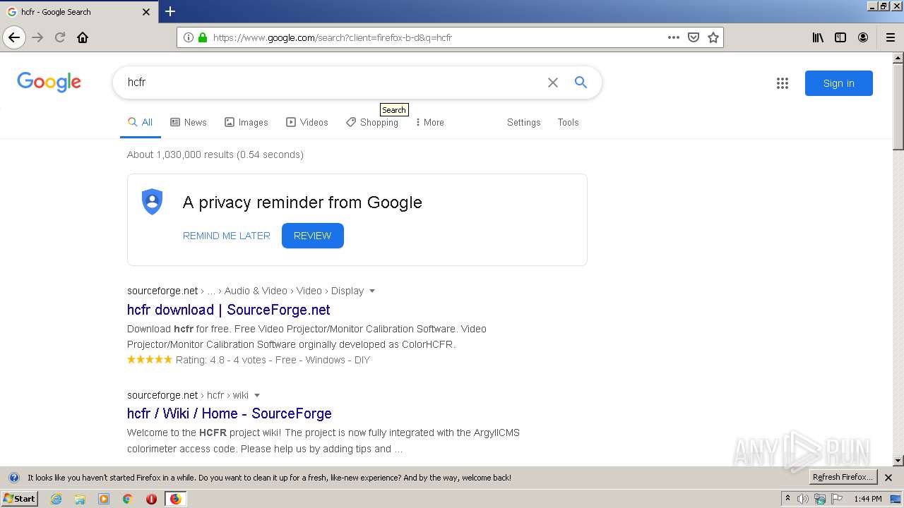Switch to the Images tab
This screenshot has height=508, width=904.
[246, 122]
